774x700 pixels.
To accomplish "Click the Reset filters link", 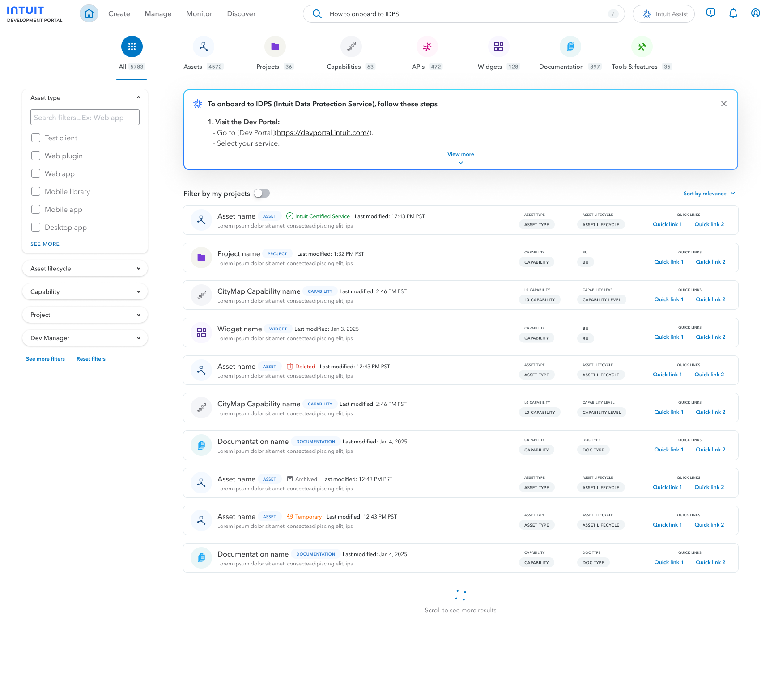I will tap(91, 359).
